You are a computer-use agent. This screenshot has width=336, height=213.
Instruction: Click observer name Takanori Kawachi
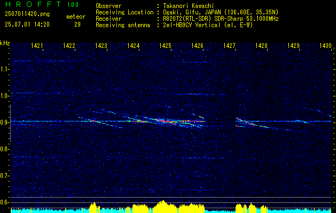(189, 6)
